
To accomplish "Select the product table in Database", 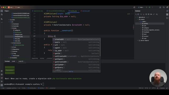I will 146,36.
